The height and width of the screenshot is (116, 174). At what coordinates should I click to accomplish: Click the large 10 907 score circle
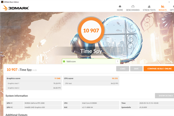click(x=91, y=30)
